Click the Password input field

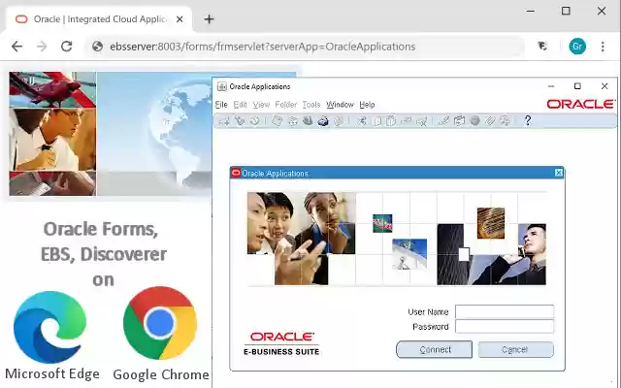(505, 326)
